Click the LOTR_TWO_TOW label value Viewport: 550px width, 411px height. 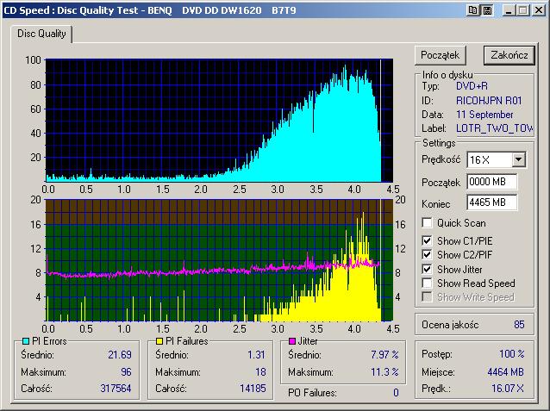pos(495,128)
